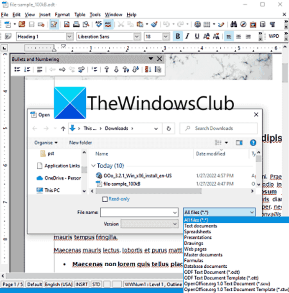The height and width of the screenshot is (293, 289).
Task: Collapse the Today (10) group
Action: 93,166
